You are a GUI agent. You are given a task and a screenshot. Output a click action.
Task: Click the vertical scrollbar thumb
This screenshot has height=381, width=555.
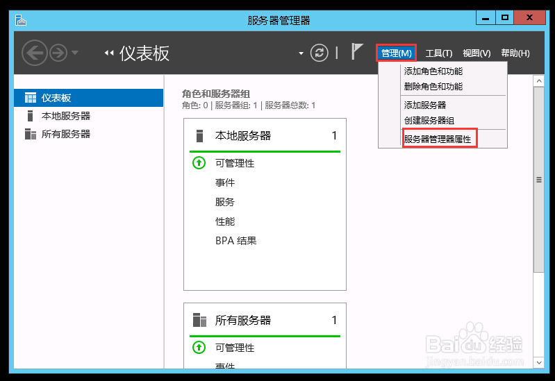pos(539,180)
